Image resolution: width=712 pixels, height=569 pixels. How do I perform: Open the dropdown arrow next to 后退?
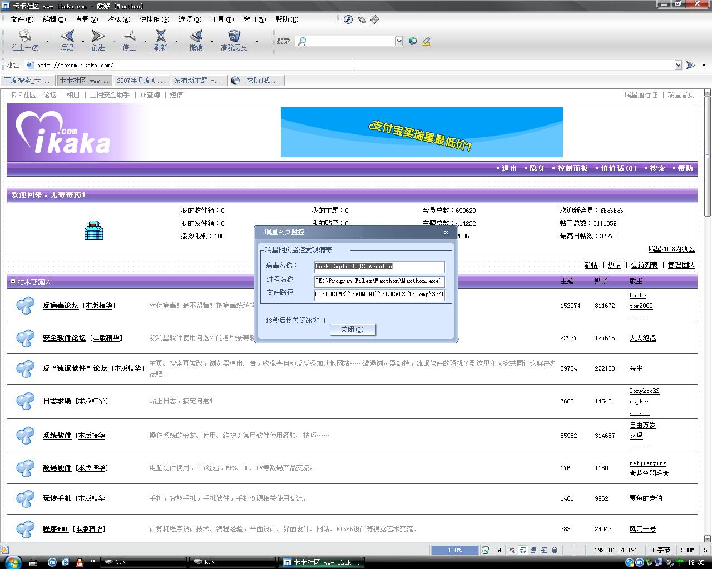pyautogui.click(x=83, y=41)
